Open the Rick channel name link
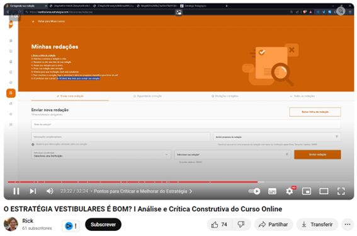The width and height of the screenshot is (357, 236). tap(28, 221)
